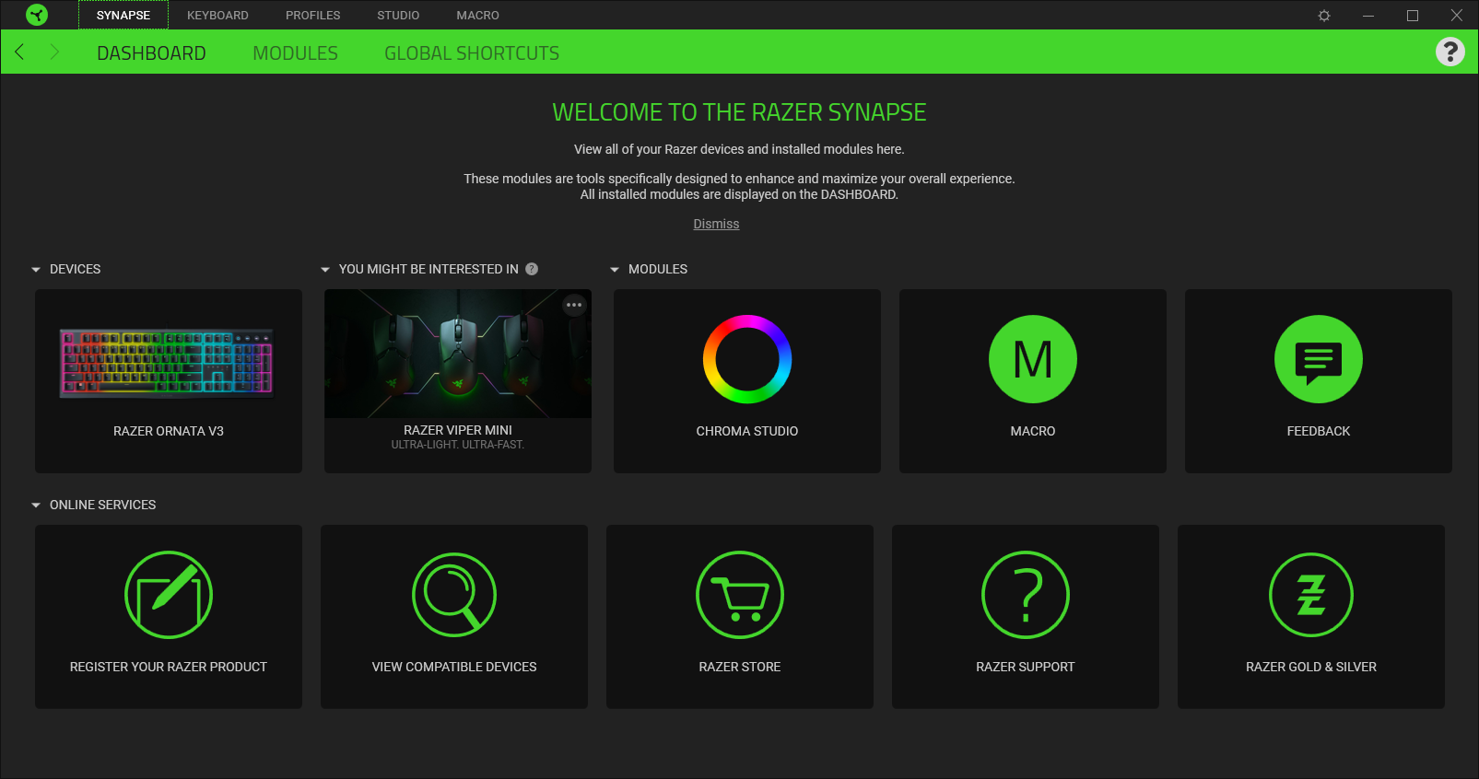The width and height of the screenshot is (1479, 779).
Task: Click the 'RAZER STORE' label
Action: (740, 667)
